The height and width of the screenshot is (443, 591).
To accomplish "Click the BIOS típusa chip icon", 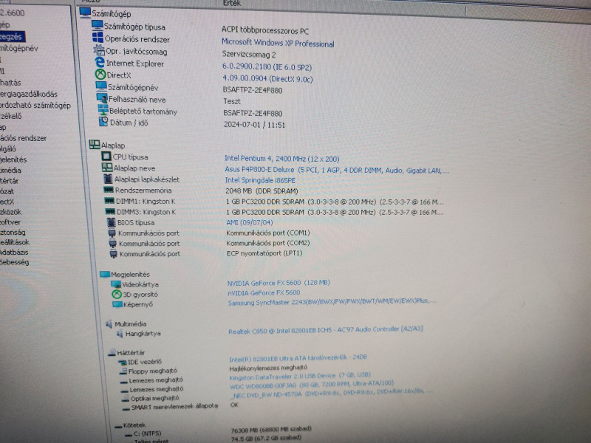I will pos(112,222).
